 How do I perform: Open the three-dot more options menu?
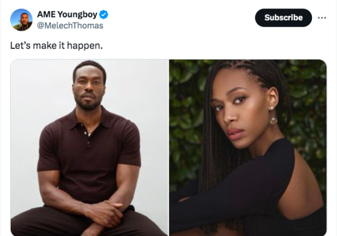(x=322, y=18)
